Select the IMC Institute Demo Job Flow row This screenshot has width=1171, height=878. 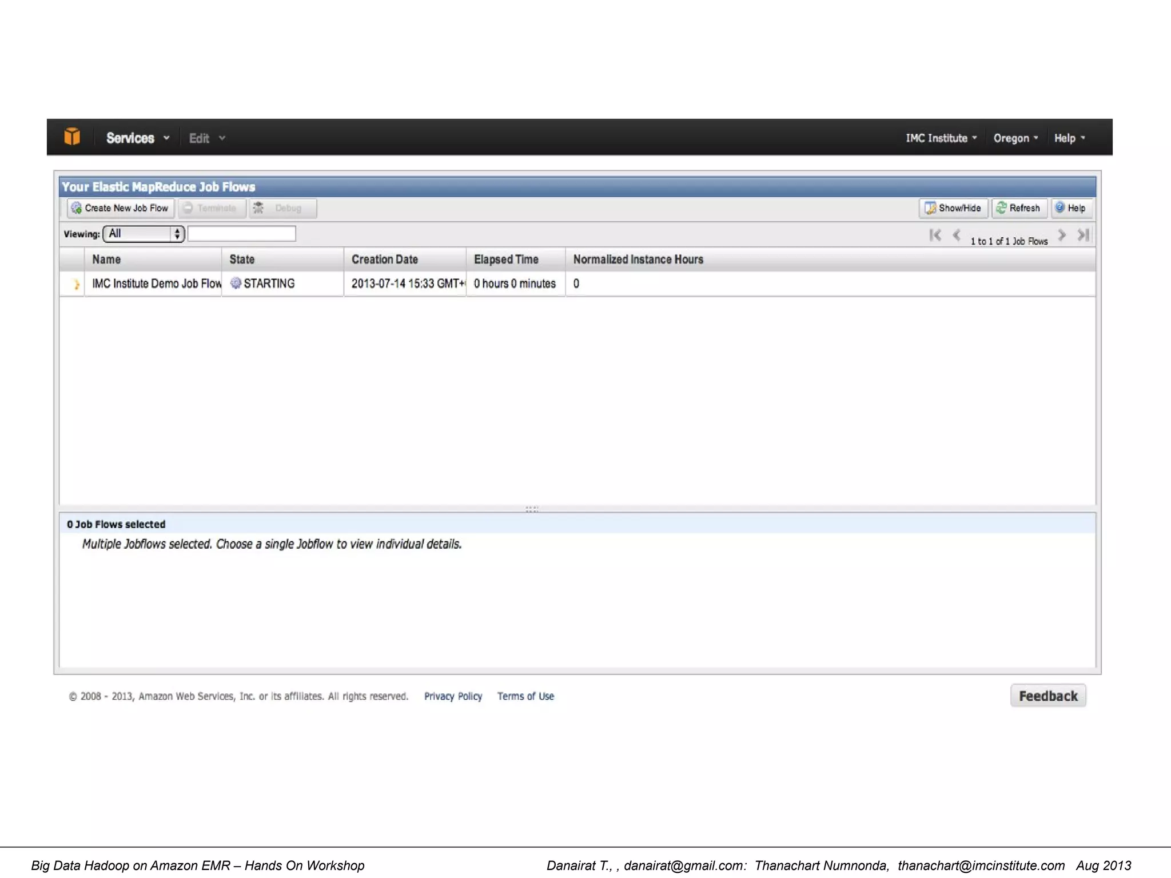coord(156,284)
